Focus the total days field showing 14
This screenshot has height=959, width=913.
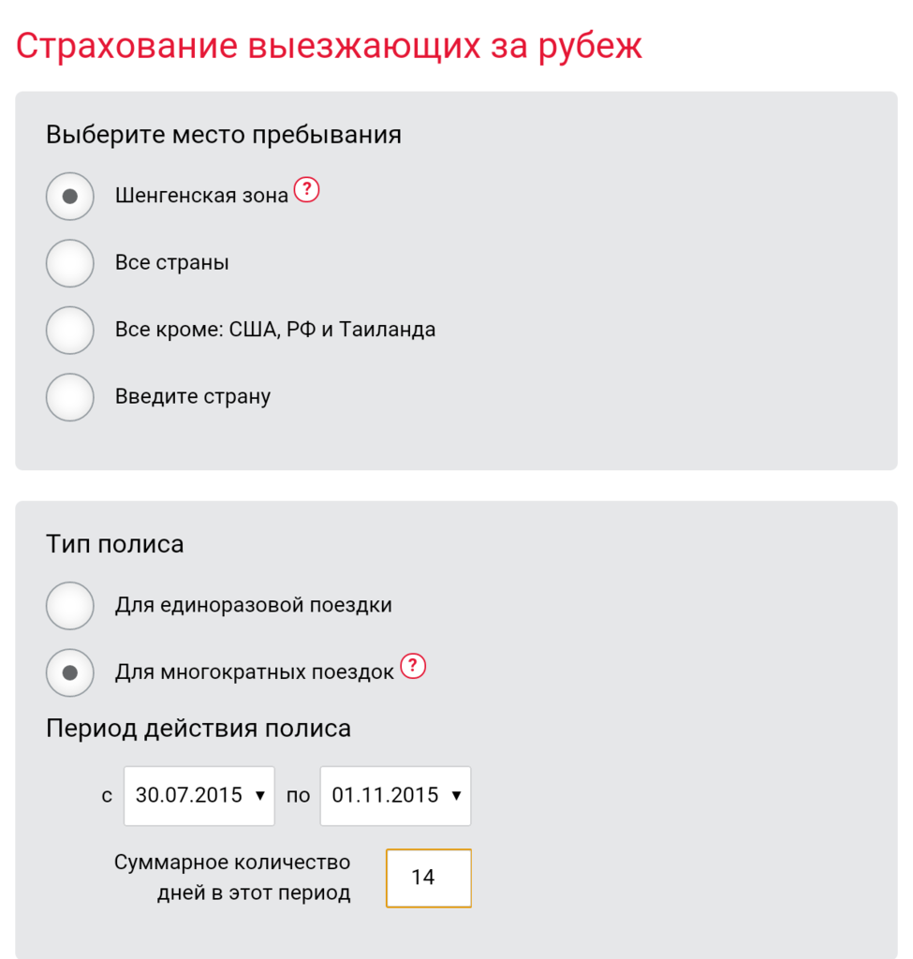(x=429, y=878)
